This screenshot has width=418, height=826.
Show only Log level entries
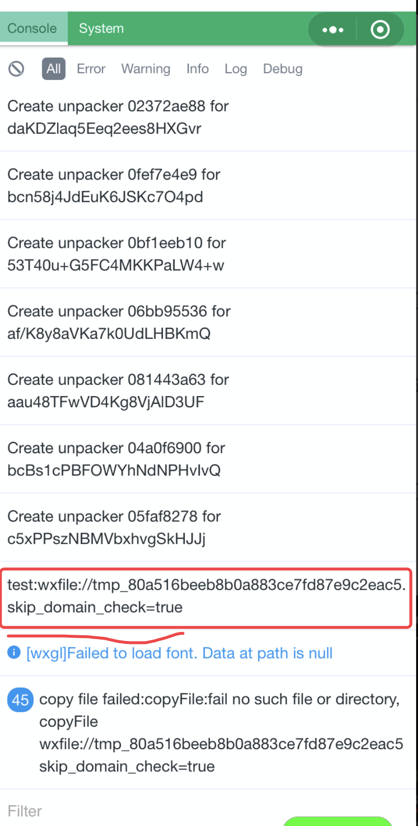click(236, 69)
